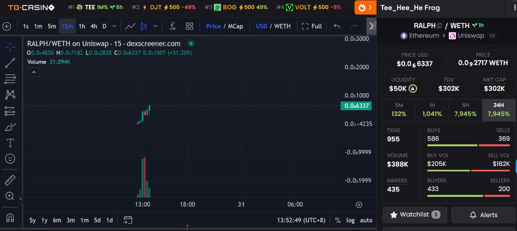Switch chart to MCap view

235,26
